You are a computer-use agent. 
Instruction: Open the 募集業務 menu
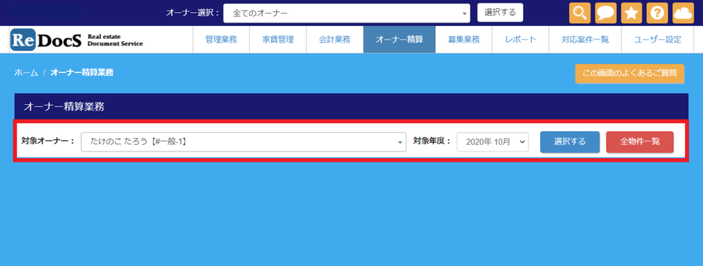[463, 39]
